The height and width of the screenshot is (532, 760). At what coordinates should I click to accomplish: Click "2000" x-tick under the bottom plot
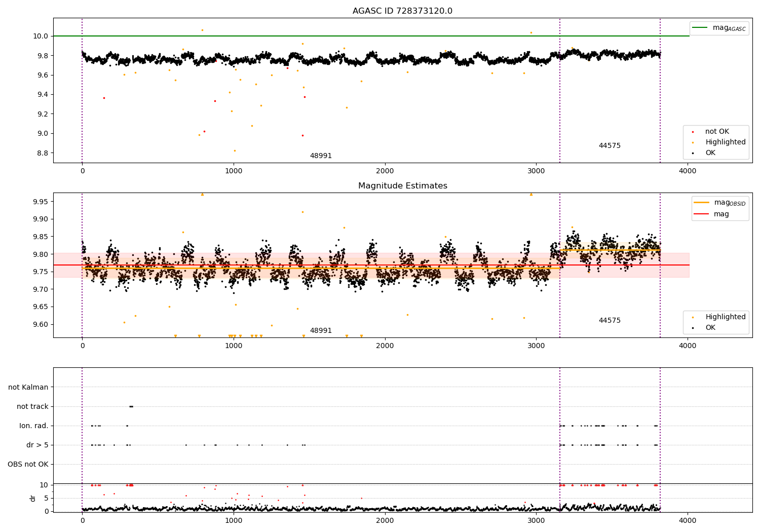(385, 520)
